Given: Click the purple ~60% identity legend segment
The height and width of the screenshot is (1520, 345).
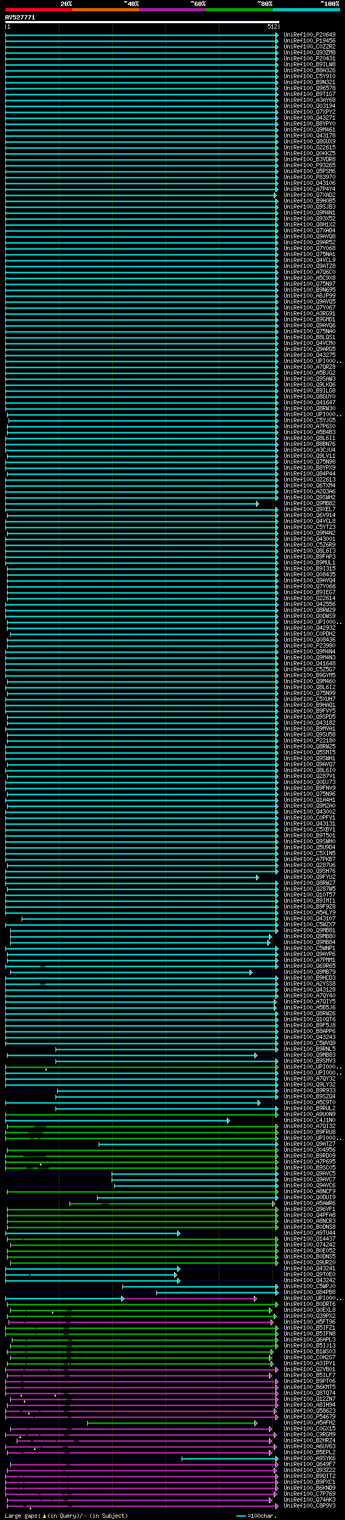Looking at the screenshot, I should [x=172, y=10].
